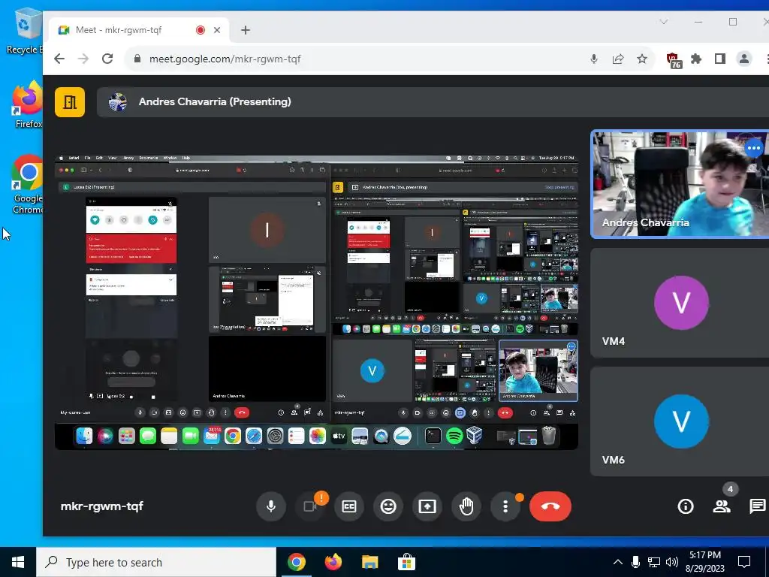Close the Meet tab
Screen dimensions: 769x577
click(x=217, y=30)
